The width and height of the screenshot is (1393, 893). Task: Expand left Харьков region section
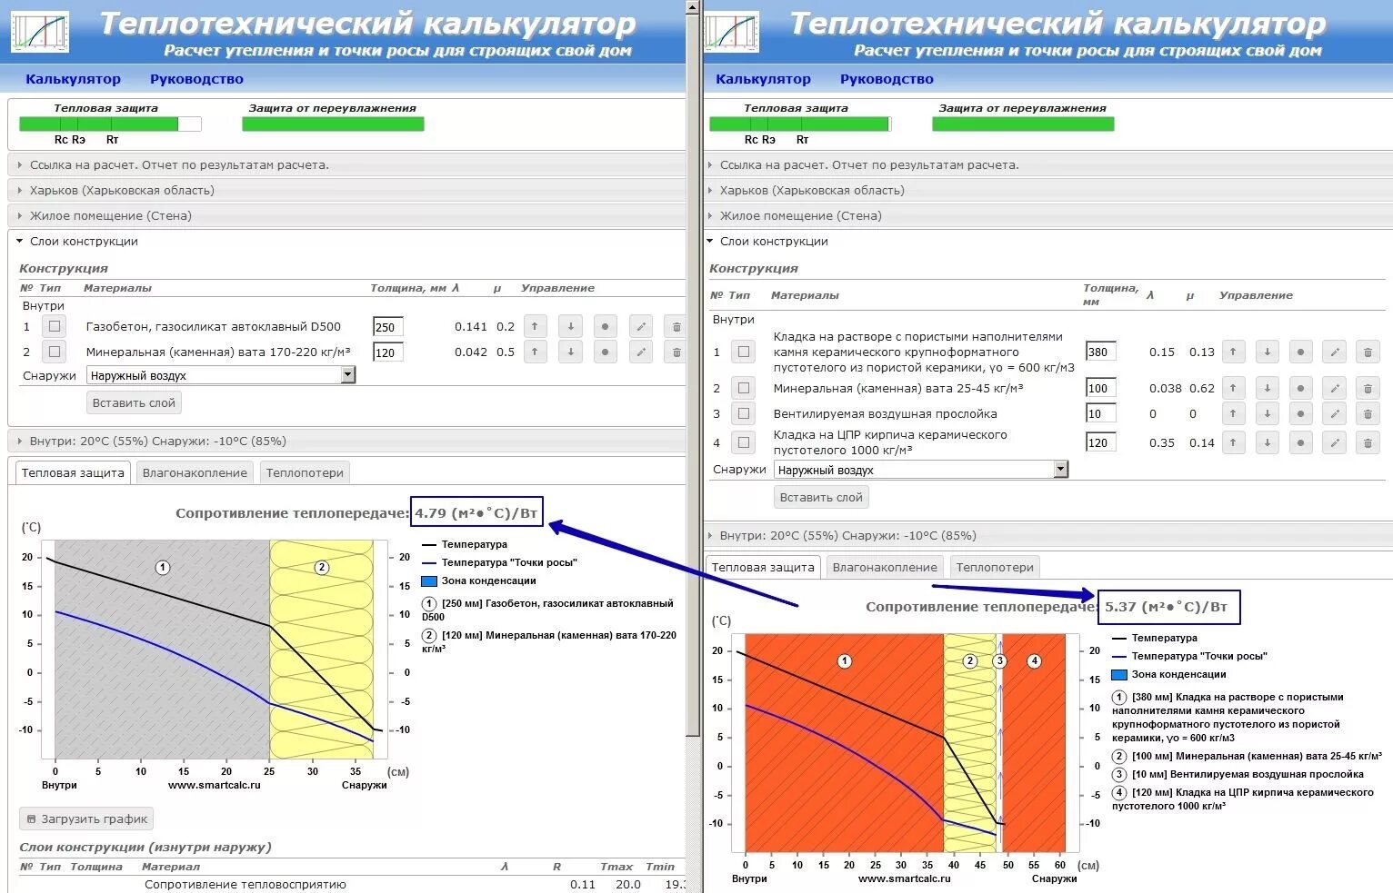[346, 191]
